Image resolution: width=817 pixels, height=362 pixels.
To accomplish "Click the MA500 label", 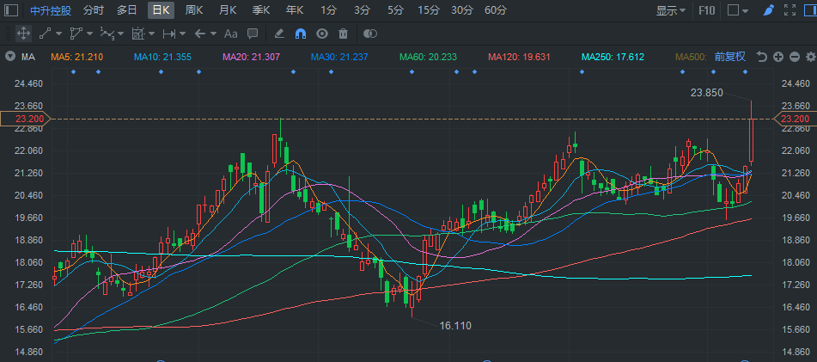I will pyautogui.click(x=692, y=57).
